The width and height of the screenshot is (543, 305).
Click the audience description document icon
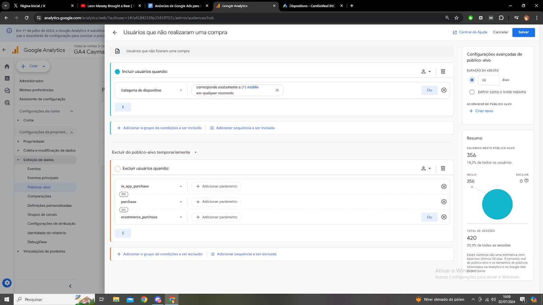(x=117, y=51)
